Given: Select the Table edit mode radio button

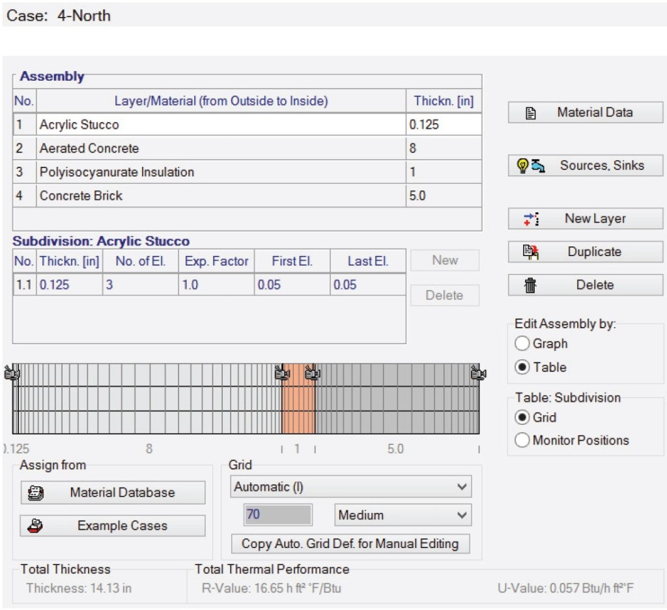Looking at the screenshot, I should pos(522,368).
